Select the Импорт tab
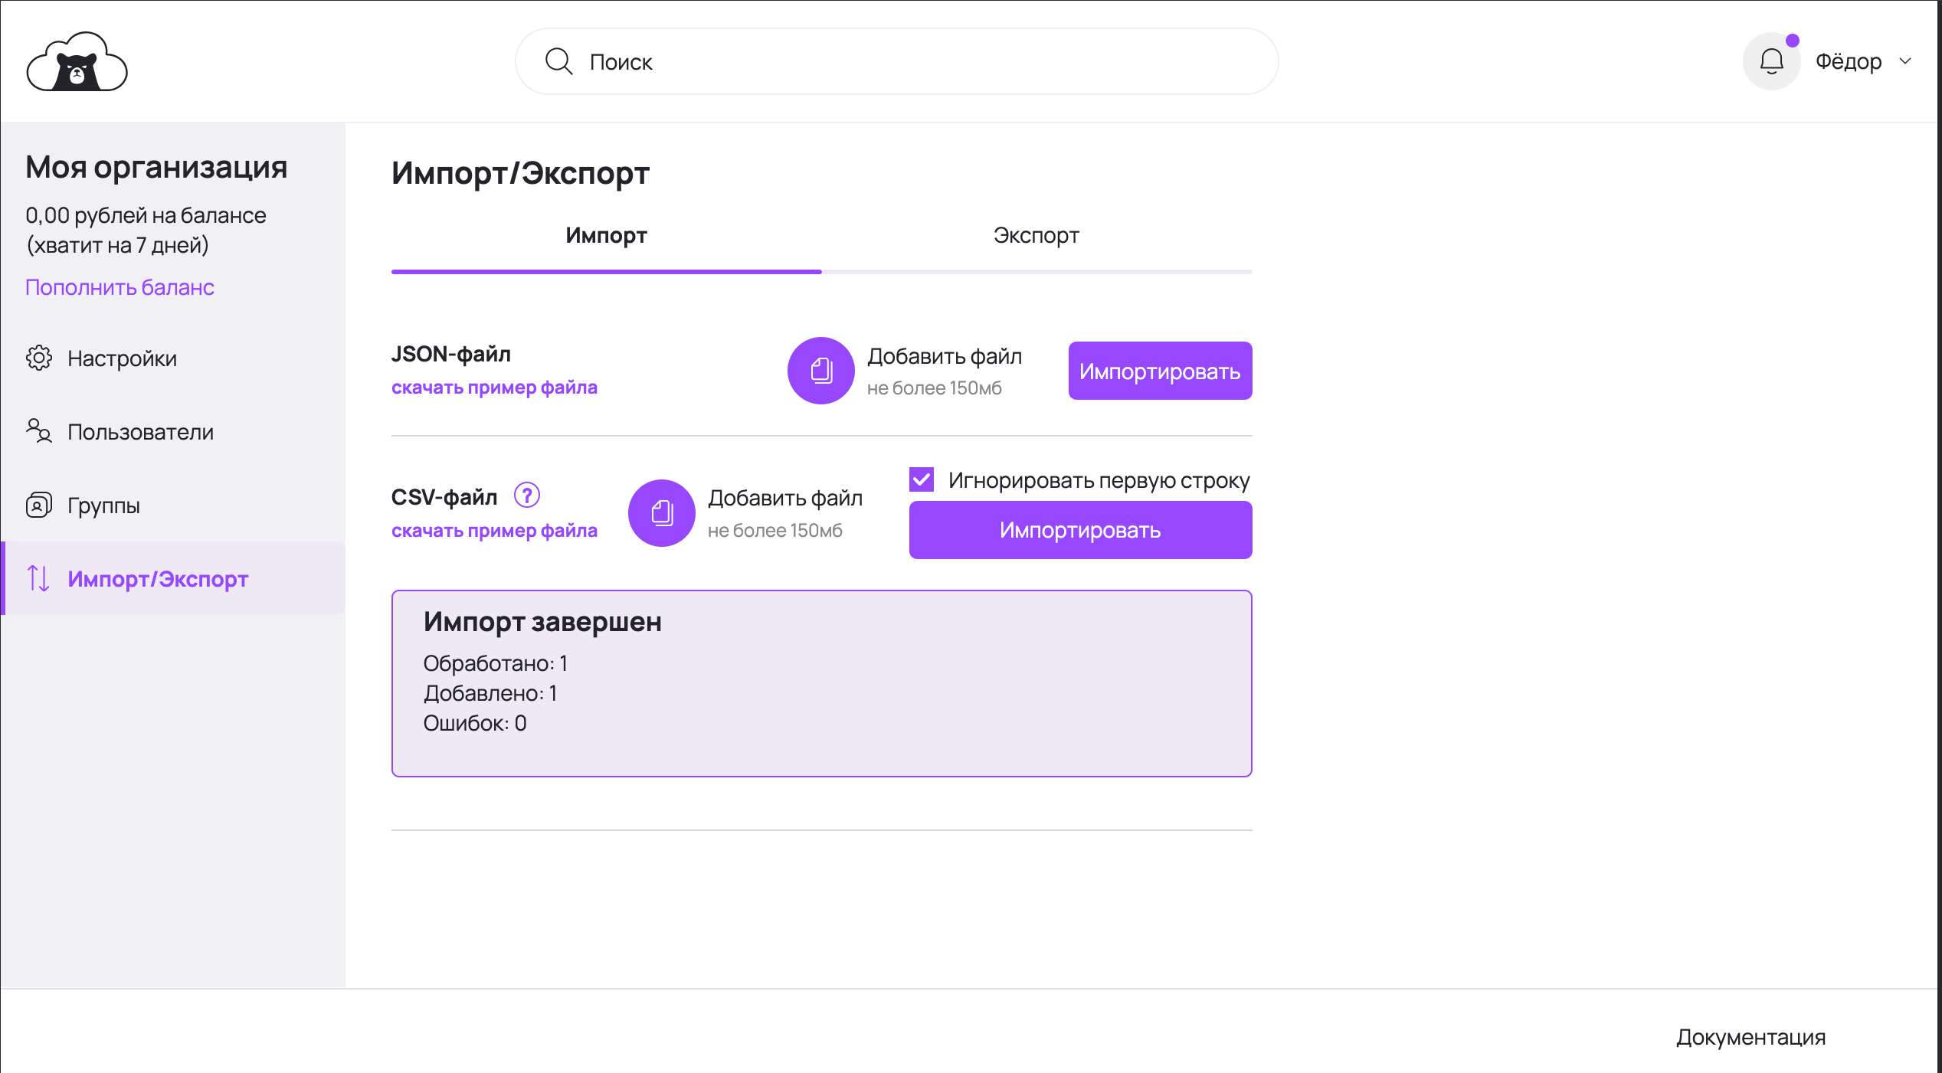This screenshot has height=1073, width=1942. (606, 236)
